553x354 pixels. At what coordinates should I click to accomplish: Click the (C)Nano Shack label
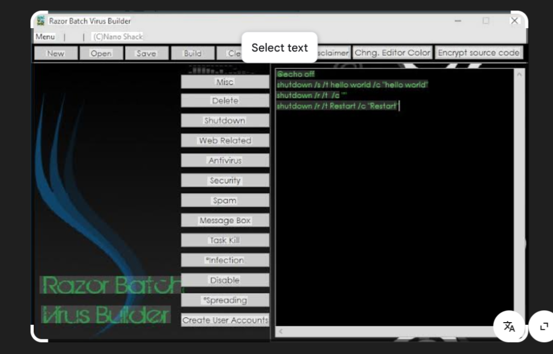coord(117,37)
